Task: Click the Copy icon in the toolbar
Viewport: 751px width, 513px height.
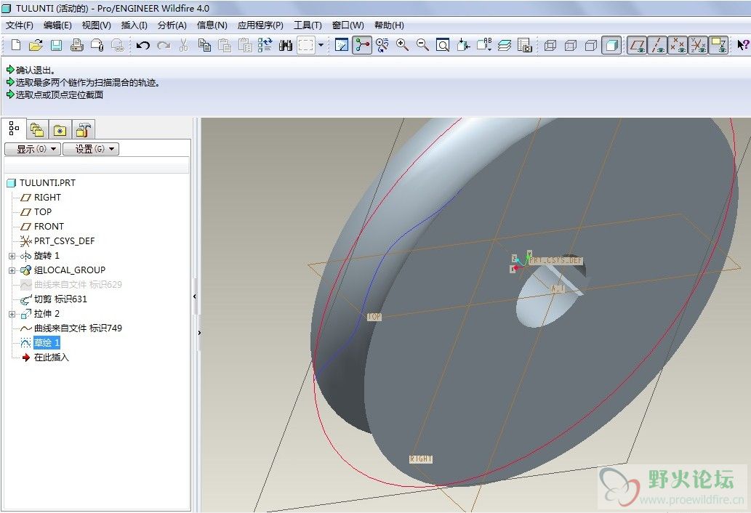Action: click(204, 45)
